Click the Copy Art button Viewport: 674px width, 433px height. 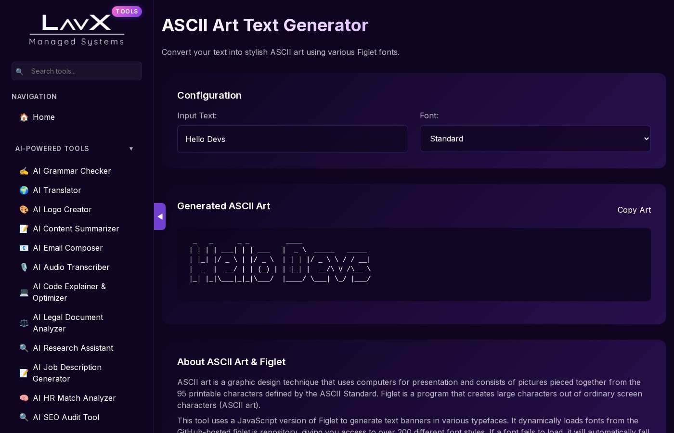pyautogui.click(x=634, y=210)
